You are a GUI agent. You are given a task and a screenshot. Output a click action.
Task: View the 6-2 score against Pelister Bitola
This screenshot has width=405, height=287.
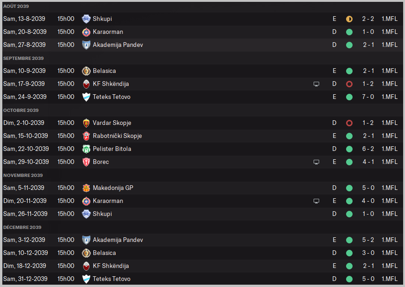tap(368, 149)
